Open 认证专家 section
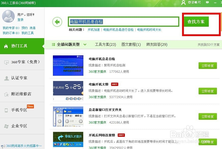 22,78
